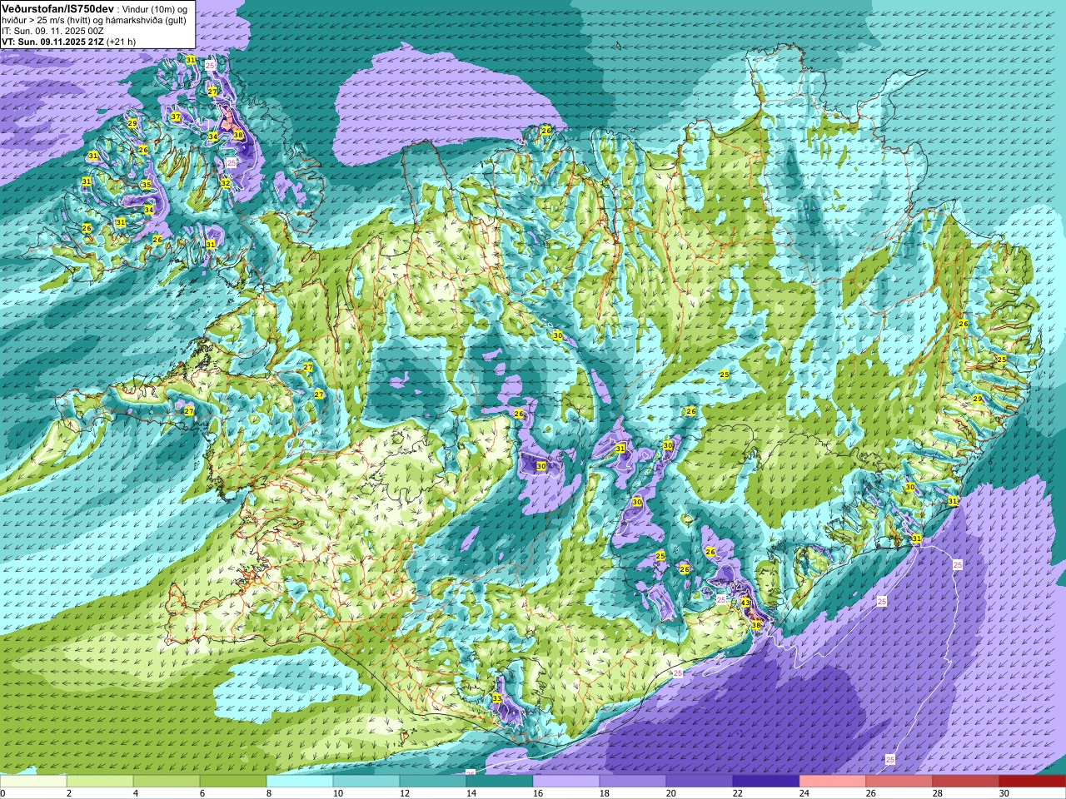Click the 'Veðurstofan/IS750dev' title text
Screen dimensions: 1066x799
(57, 7)
